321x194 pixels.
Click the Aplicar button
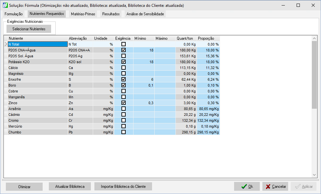[304, 187]
